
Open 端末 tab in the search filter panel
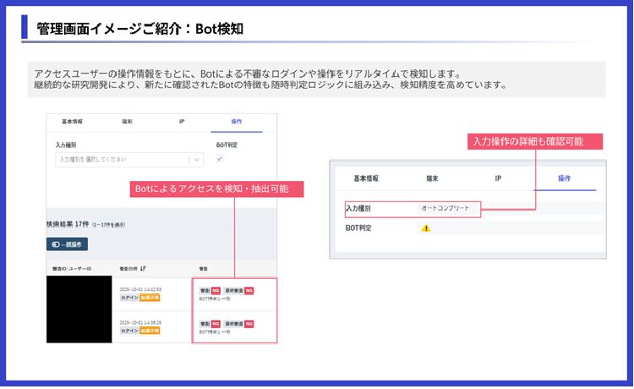click(128, 121)
